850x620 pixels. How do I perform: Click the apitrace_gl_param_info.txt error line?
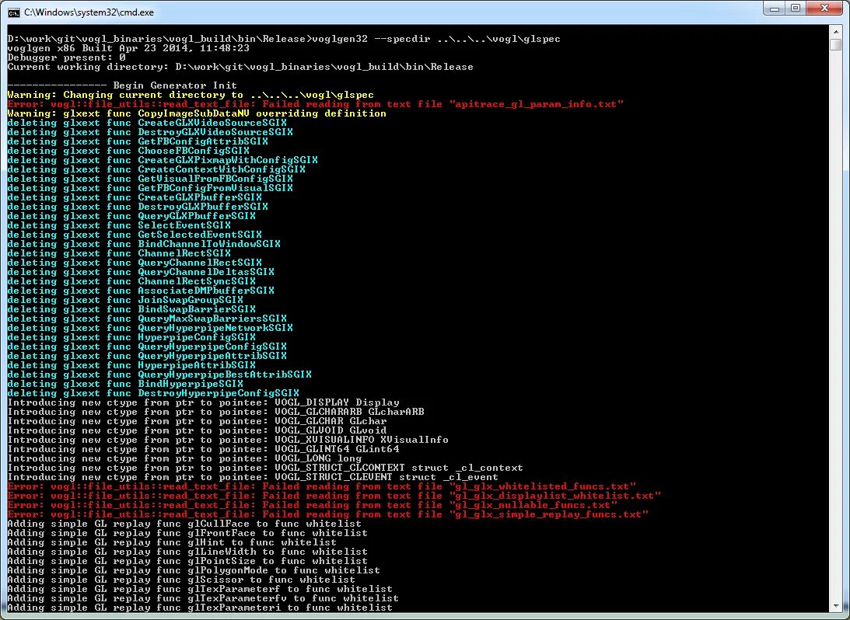coord(316,104)
